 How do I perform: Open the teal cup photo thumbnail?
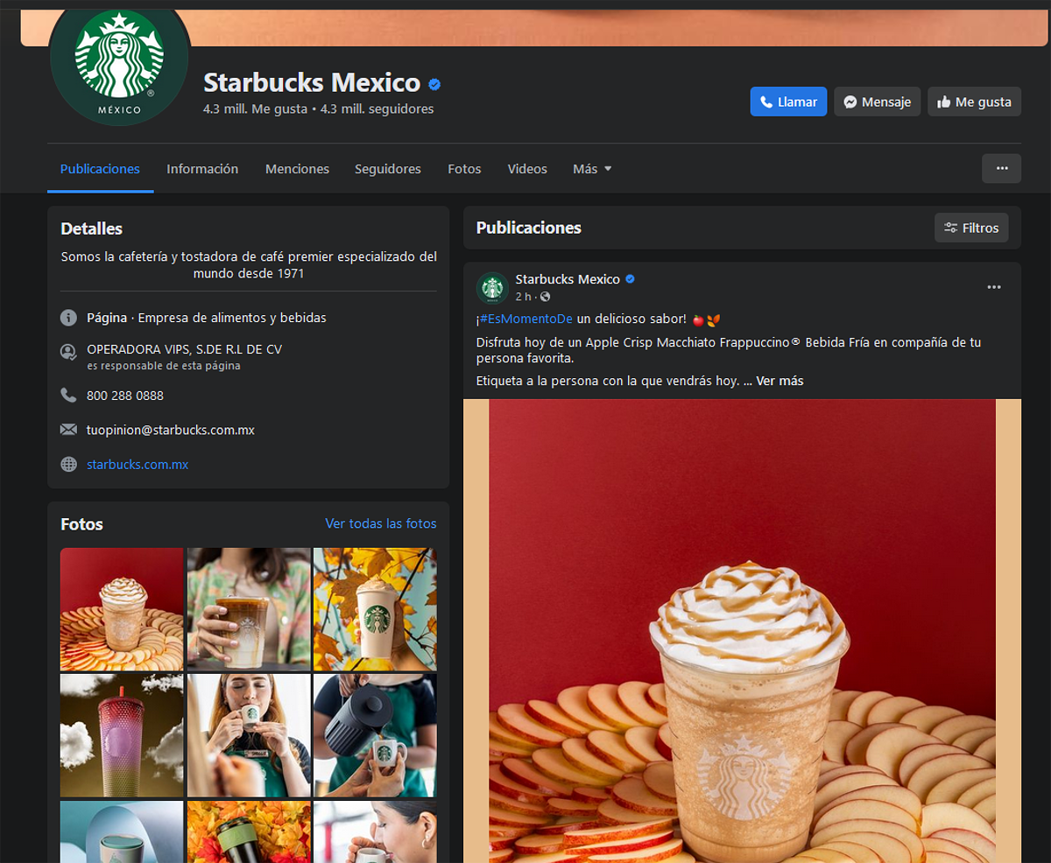click(x=122, y=831)
